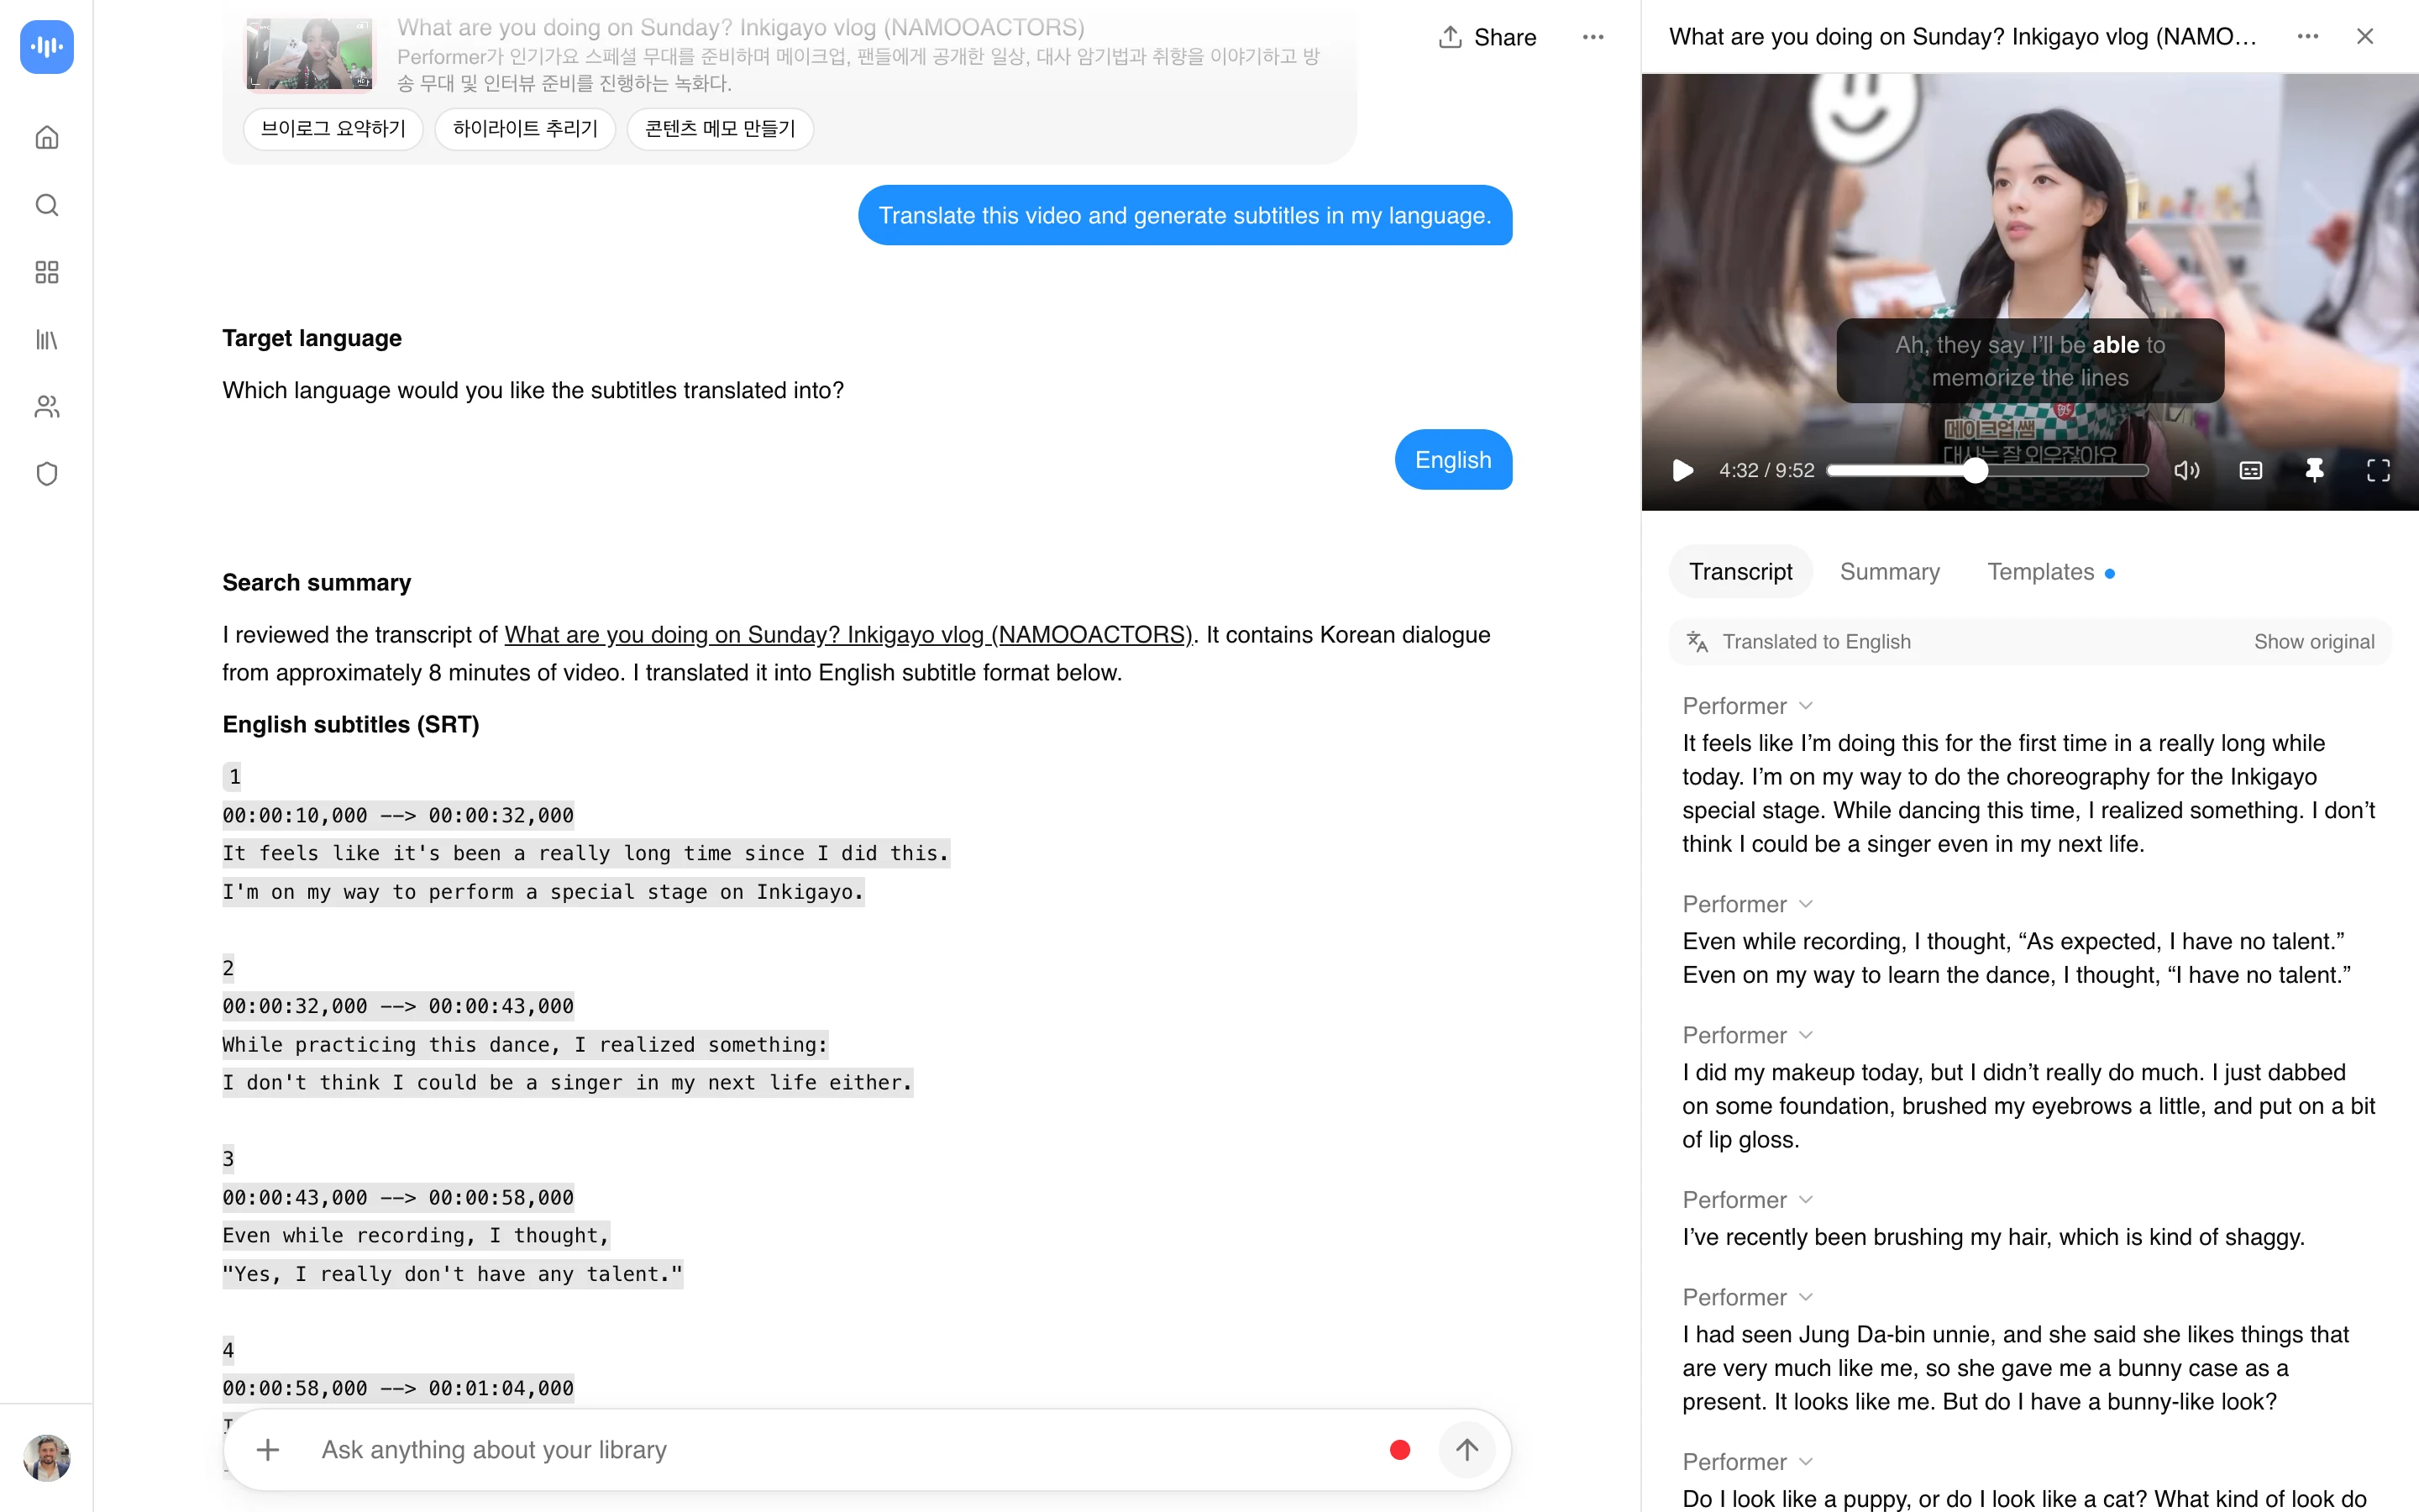The height and width of the screenshot is (1512, 2419).
Task: Click the Share button
Action: click(1487, 37)
